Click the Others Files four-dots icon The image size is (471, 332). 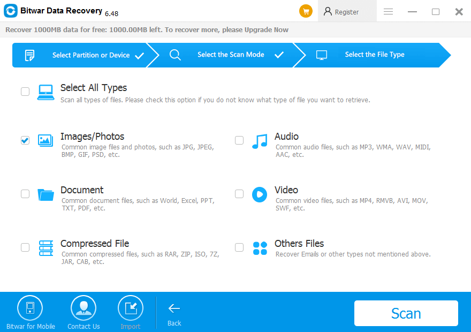pos(260,248)
